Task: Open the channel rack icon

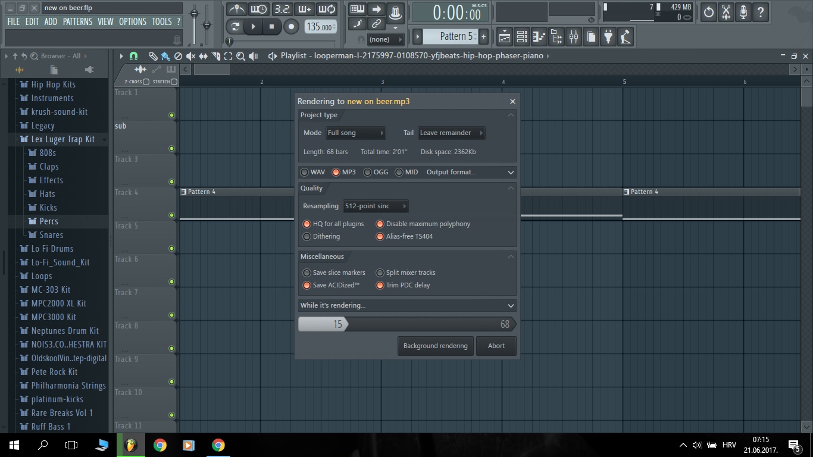Action: click(522, 37)
